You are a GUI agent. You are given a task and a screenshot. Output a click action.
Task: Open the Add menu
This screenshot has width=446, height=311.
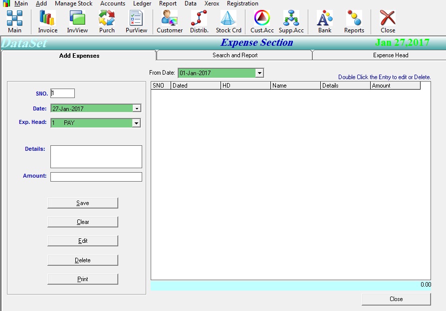pyautogui.click(x=41, y=3)
